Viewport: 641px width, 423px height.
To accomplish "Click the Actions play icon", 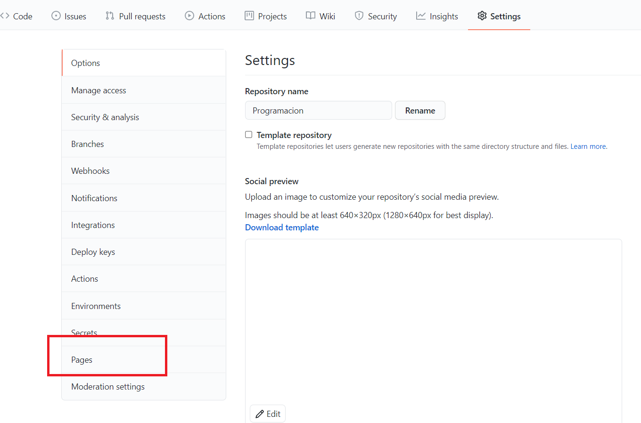I will tap(189, 16).
